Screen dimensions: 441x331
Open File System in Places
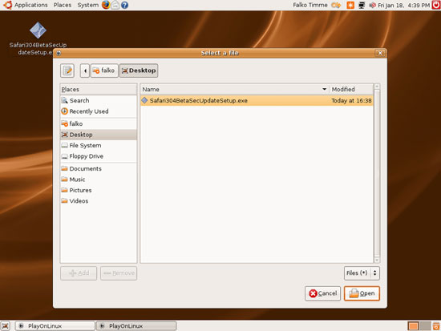[99, 145]
